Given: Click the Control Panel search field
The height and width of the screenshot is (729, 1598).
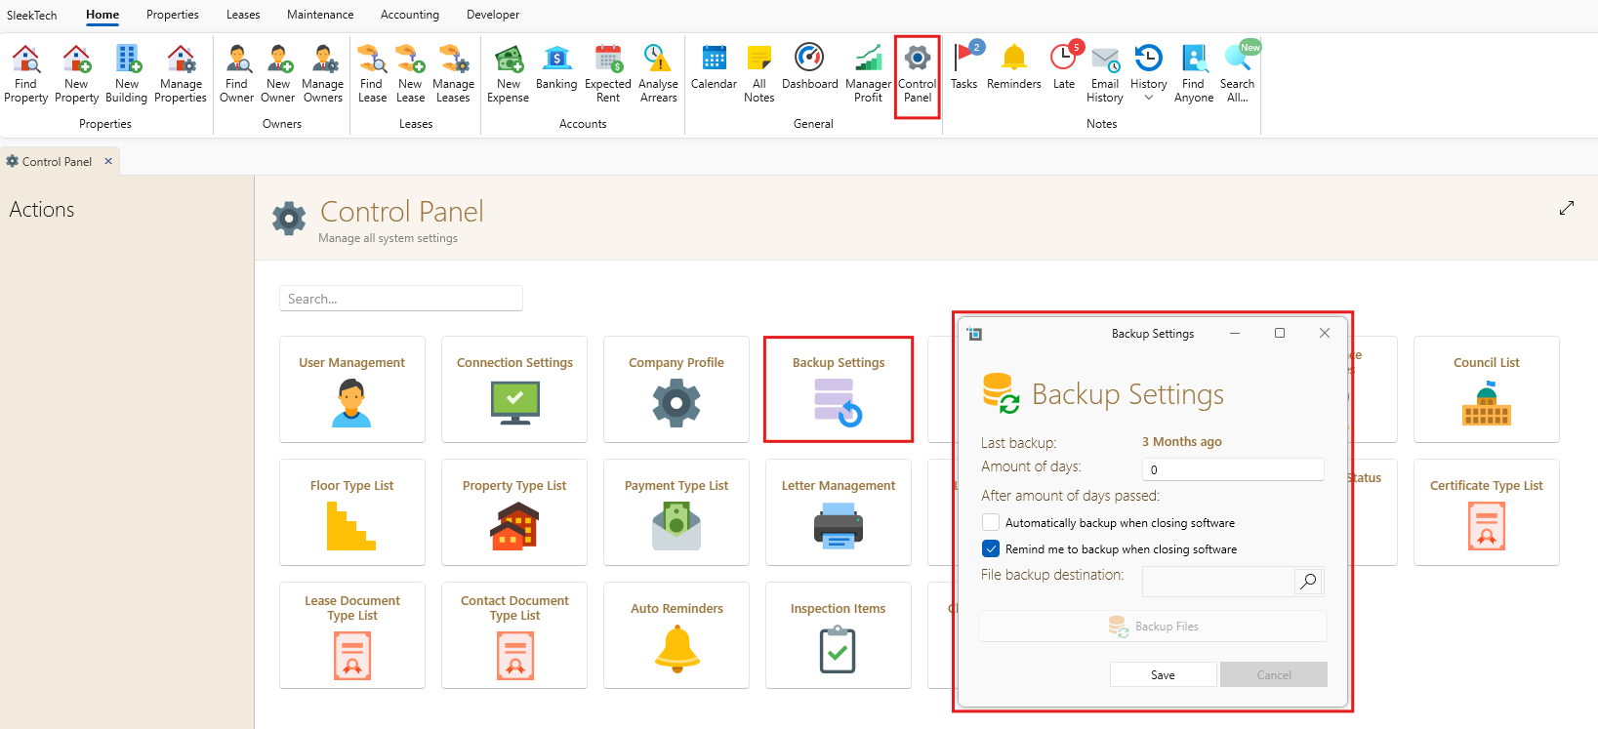Looking at the screenshot, I should pos(401,299).
